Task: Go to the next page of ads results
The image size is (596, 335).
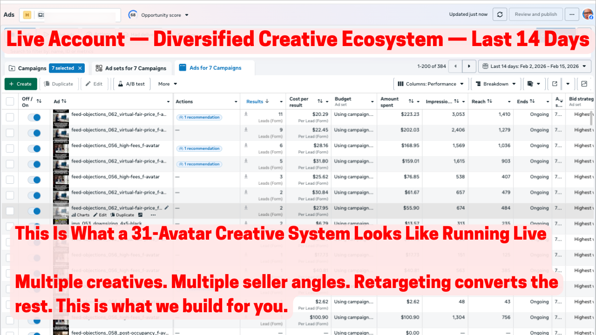Action: click(469, 66)
